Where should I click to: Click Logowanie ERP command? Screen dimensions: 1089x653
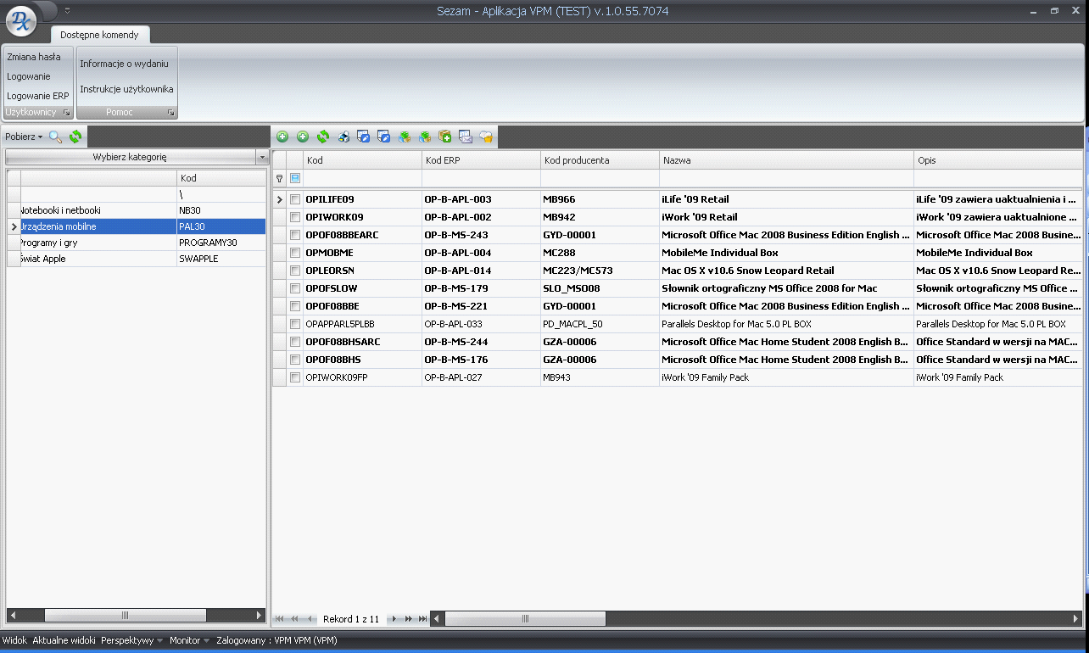(38, 96)
